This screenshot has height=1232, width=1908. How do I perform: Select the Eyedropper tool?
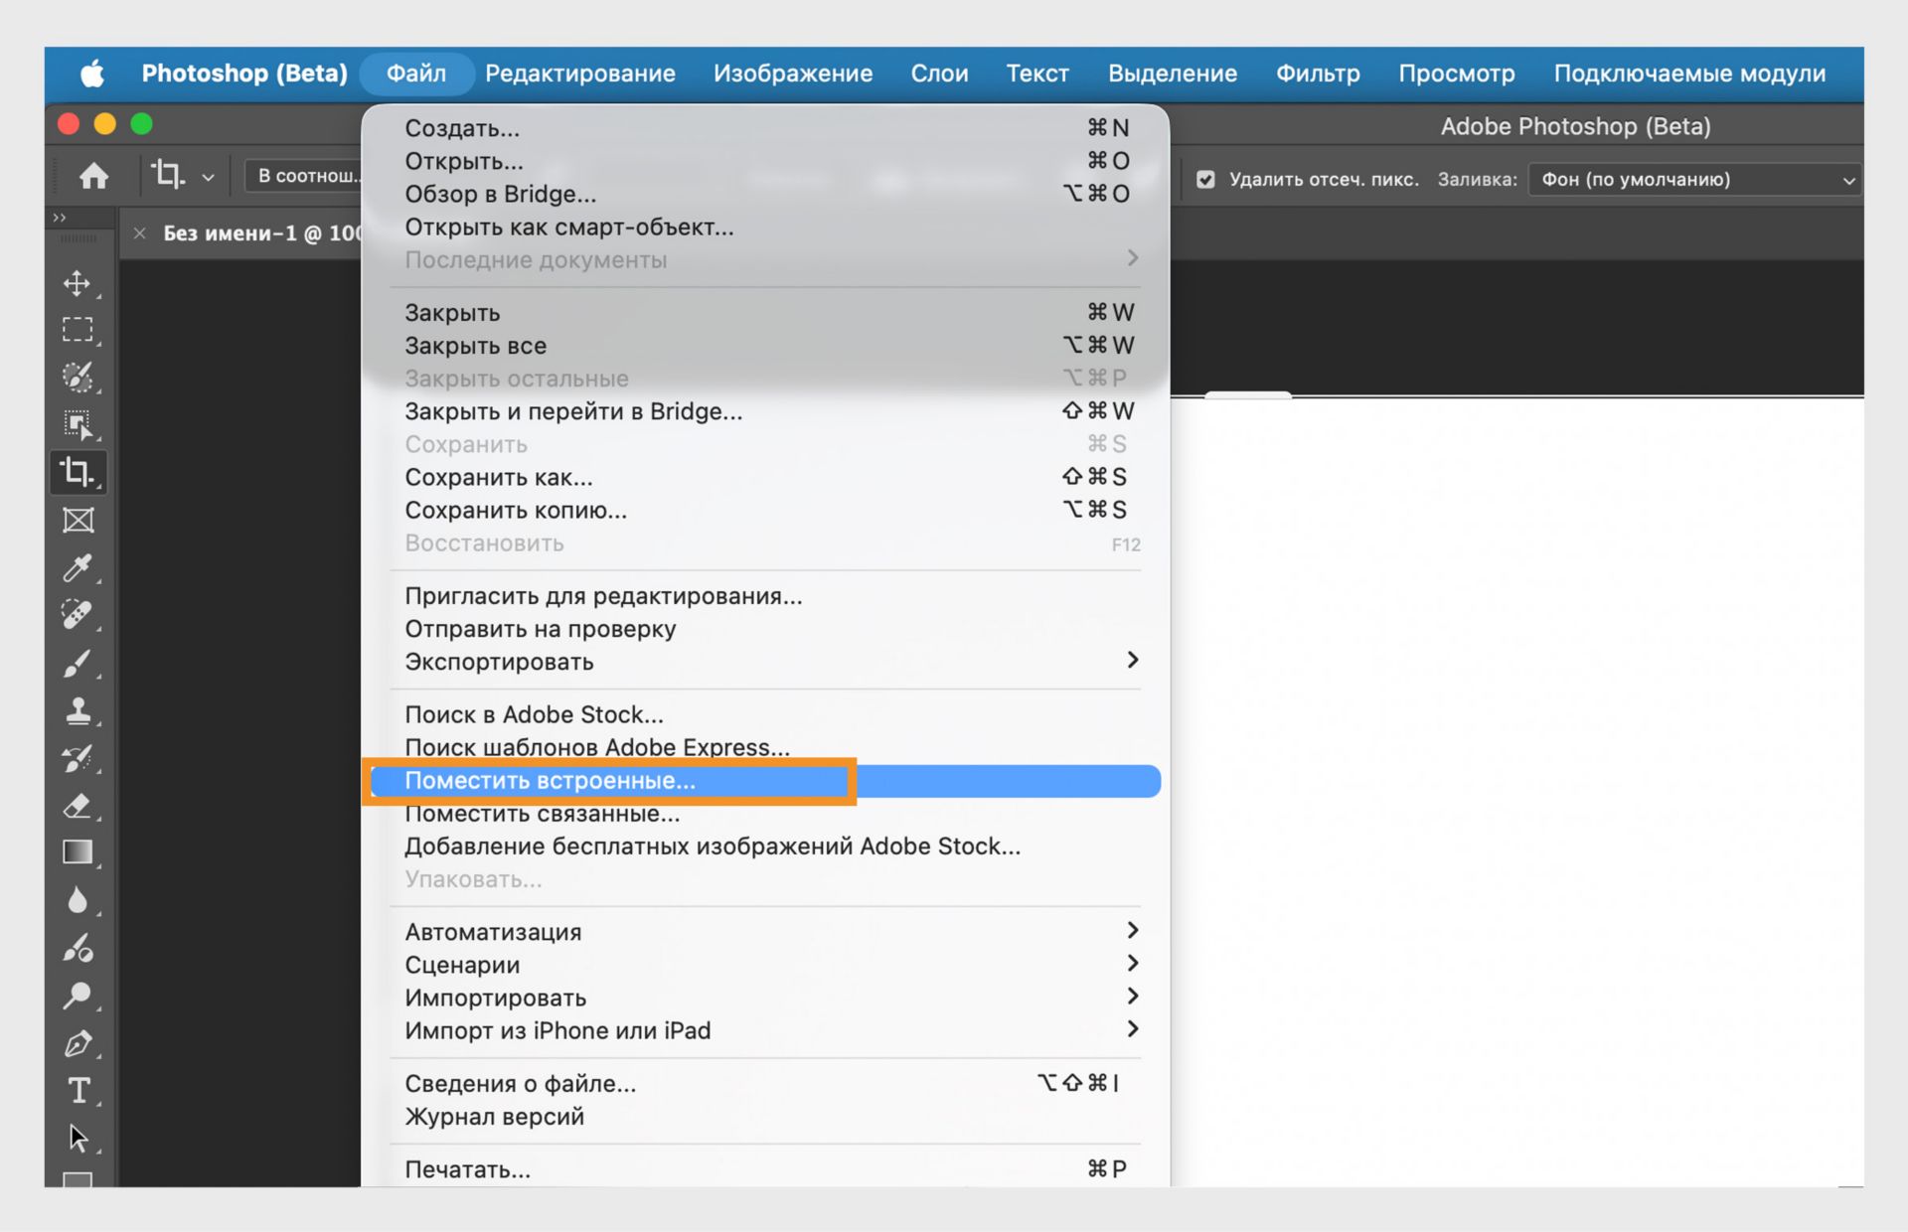(x=79, y=568)
